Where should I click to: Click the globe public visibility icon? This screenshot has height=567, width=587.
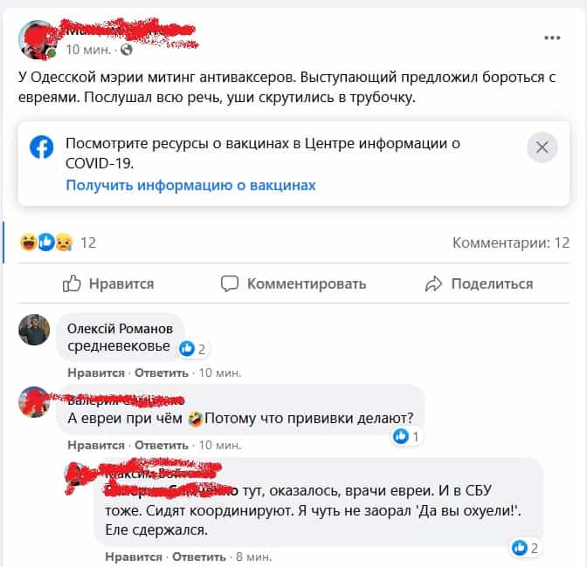pos(127,50)
